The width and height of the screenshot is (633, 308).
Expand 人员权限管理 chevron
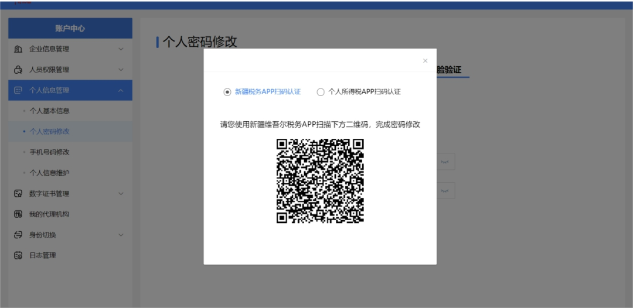121,70
